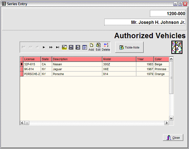Click the Filter toolbar icon
Screen dimensions: 189x149
pos(64,47)
